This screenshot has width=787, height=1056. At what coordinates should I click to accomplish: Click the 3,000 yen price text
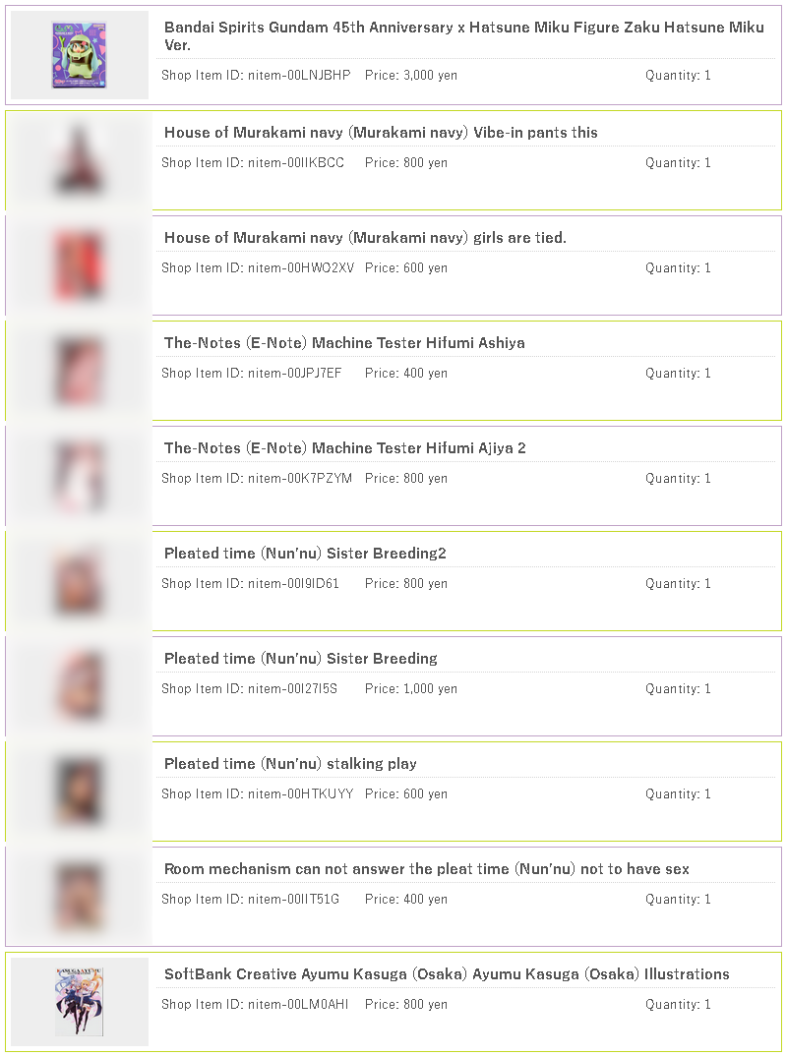[x=411, y=76]
